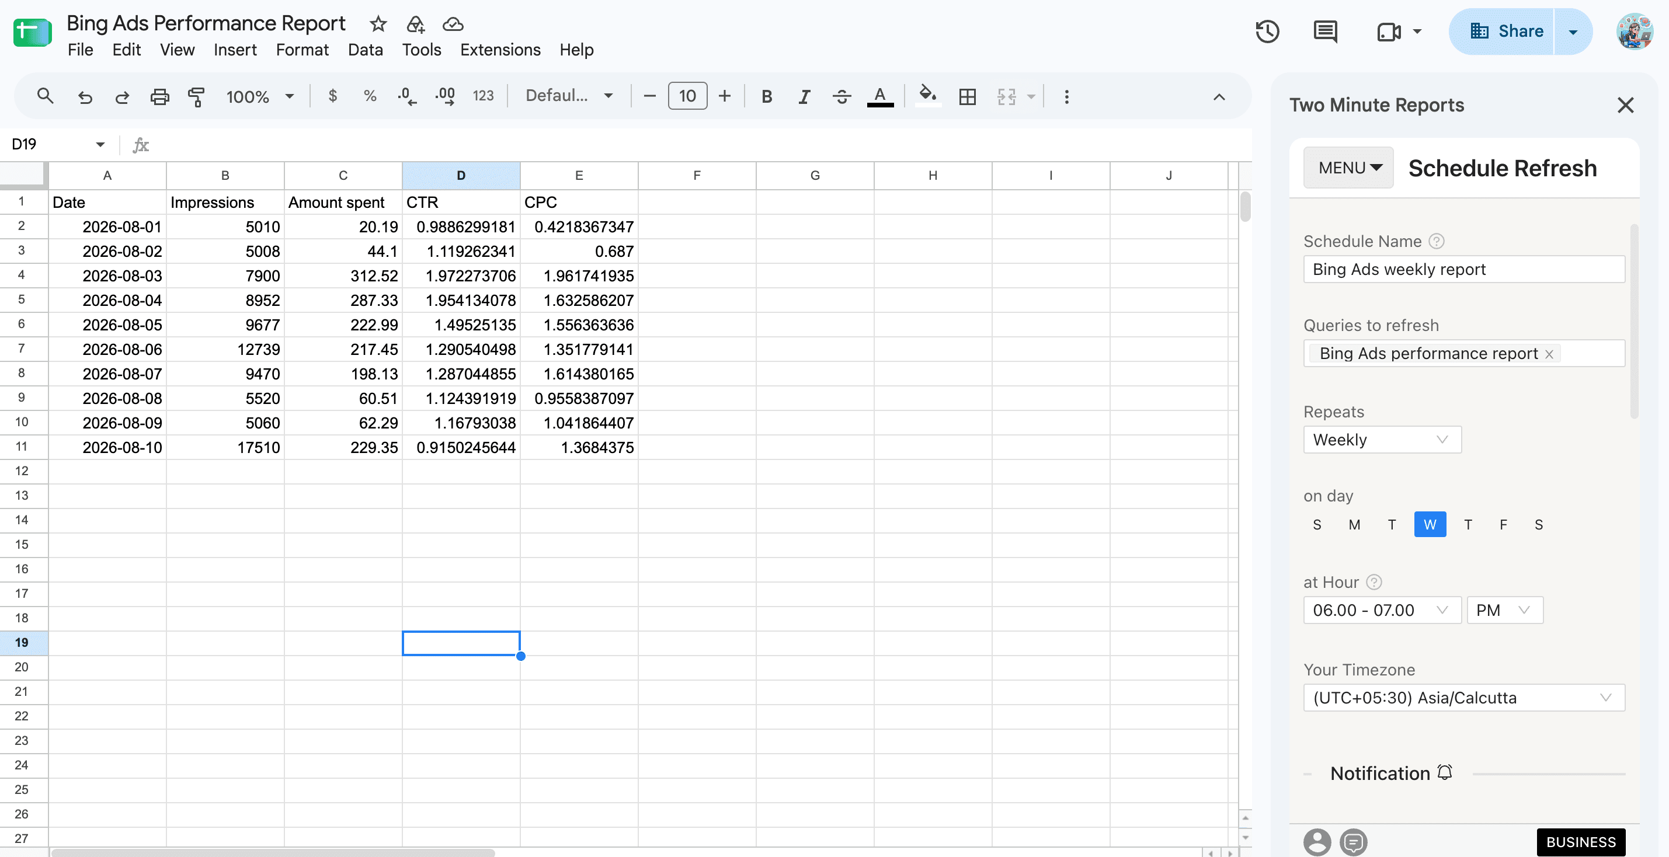Open the Format menu
The width and height of the screenshot is (1669, 857).
click(x=302, y=50)
